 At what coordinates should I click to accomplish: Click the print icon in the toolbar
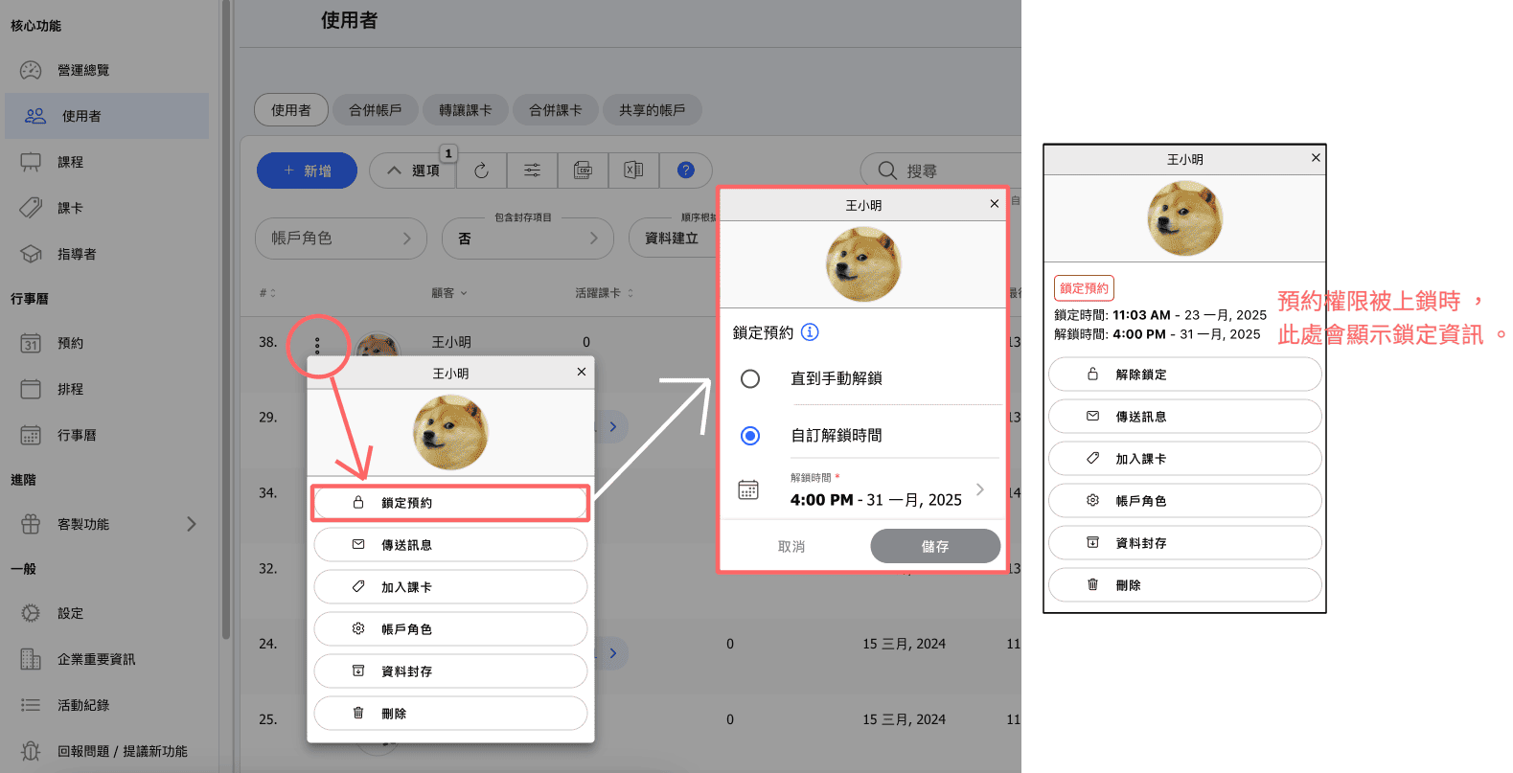583,171
